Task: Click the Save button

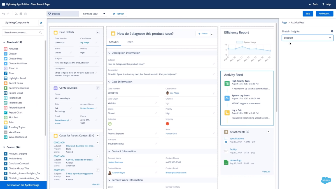Action: [x=308, y=13]
